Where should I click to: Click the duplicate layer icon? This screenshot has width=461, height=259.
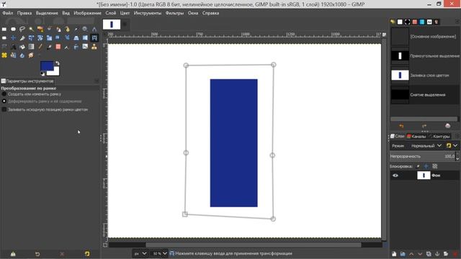[429, 254]
